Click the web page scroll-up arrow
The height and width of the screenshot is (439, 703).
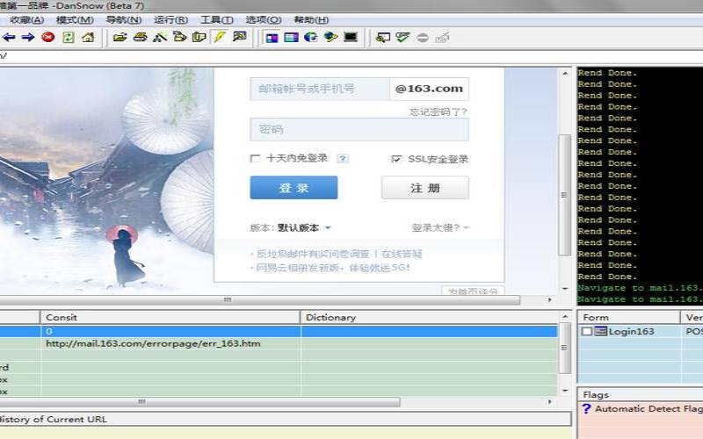(565, 74)
